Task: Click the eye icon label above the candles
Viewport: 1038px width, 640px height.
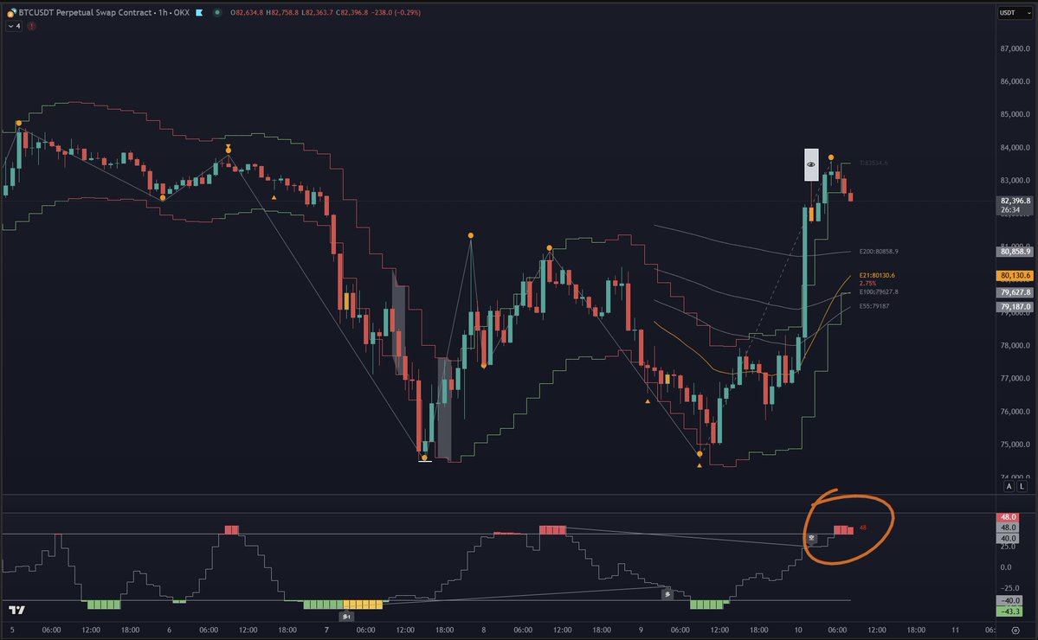Action: [811, 164]
